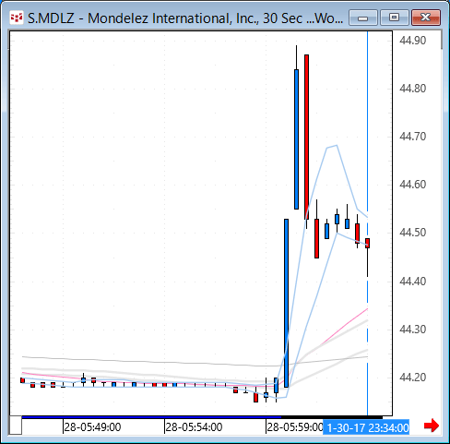The width and height of the screenshot is (450, 444).
Task: Click the 28-05:54:00 time axis label
Action: 194,427
